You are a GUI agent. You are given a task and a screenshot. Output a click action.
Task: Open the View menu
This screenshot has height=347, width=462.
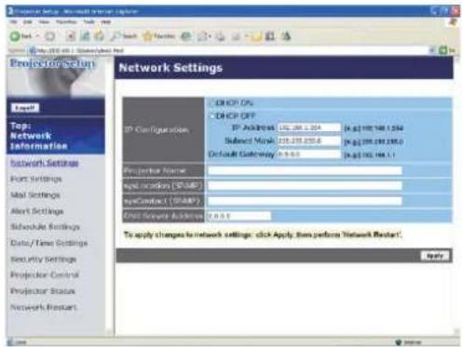(44, 22)
